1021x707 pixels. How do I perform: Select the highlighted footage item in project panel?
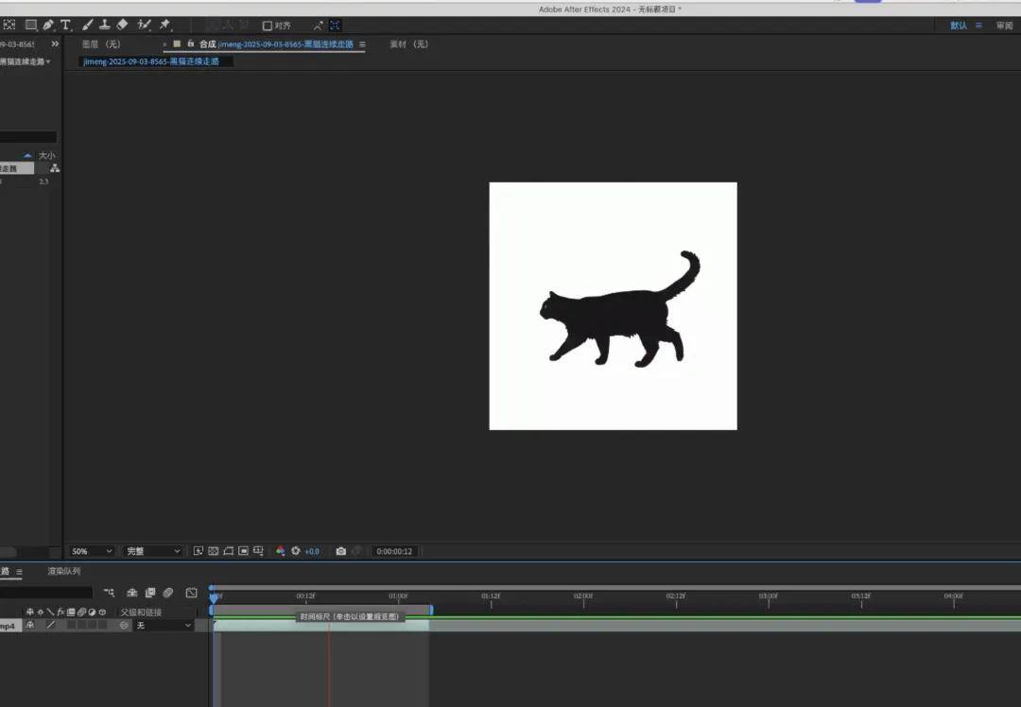pyautogui.click(x=16, y=168)
